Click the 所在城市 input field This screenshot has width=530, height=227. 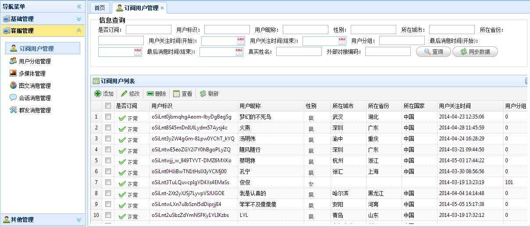[452, 30]
